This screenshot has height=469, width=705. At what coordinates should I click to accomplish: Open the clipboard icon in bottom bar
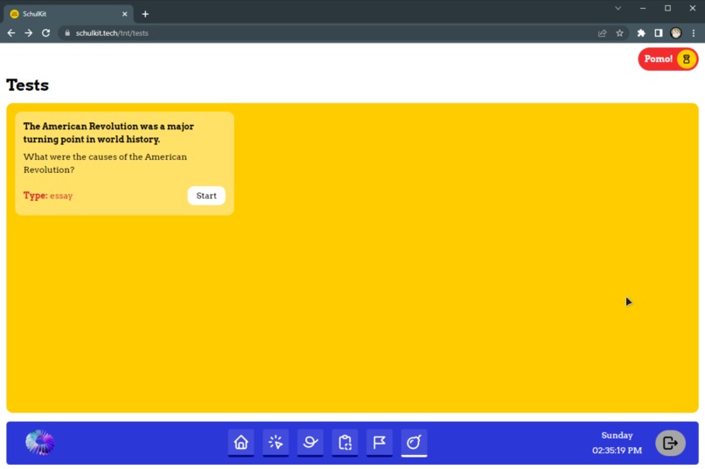tap(345, 443)
